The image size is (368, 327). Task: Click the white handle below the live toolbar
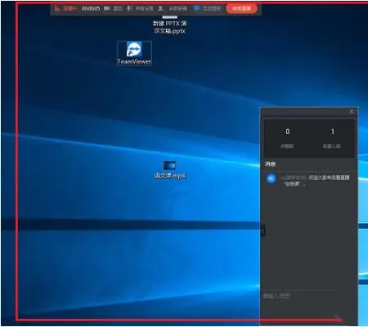point(169,17)
